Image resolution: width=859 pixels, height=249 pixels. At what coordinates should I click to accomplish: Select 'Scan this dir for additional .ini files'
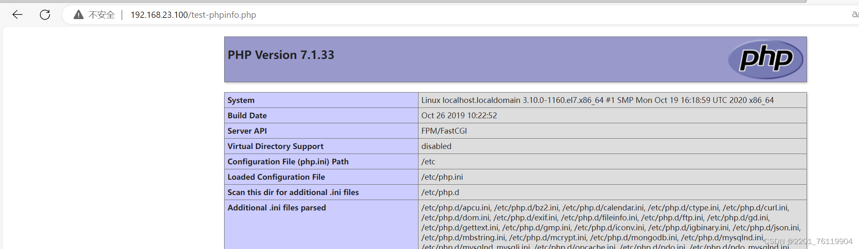[x=293, y=192]
